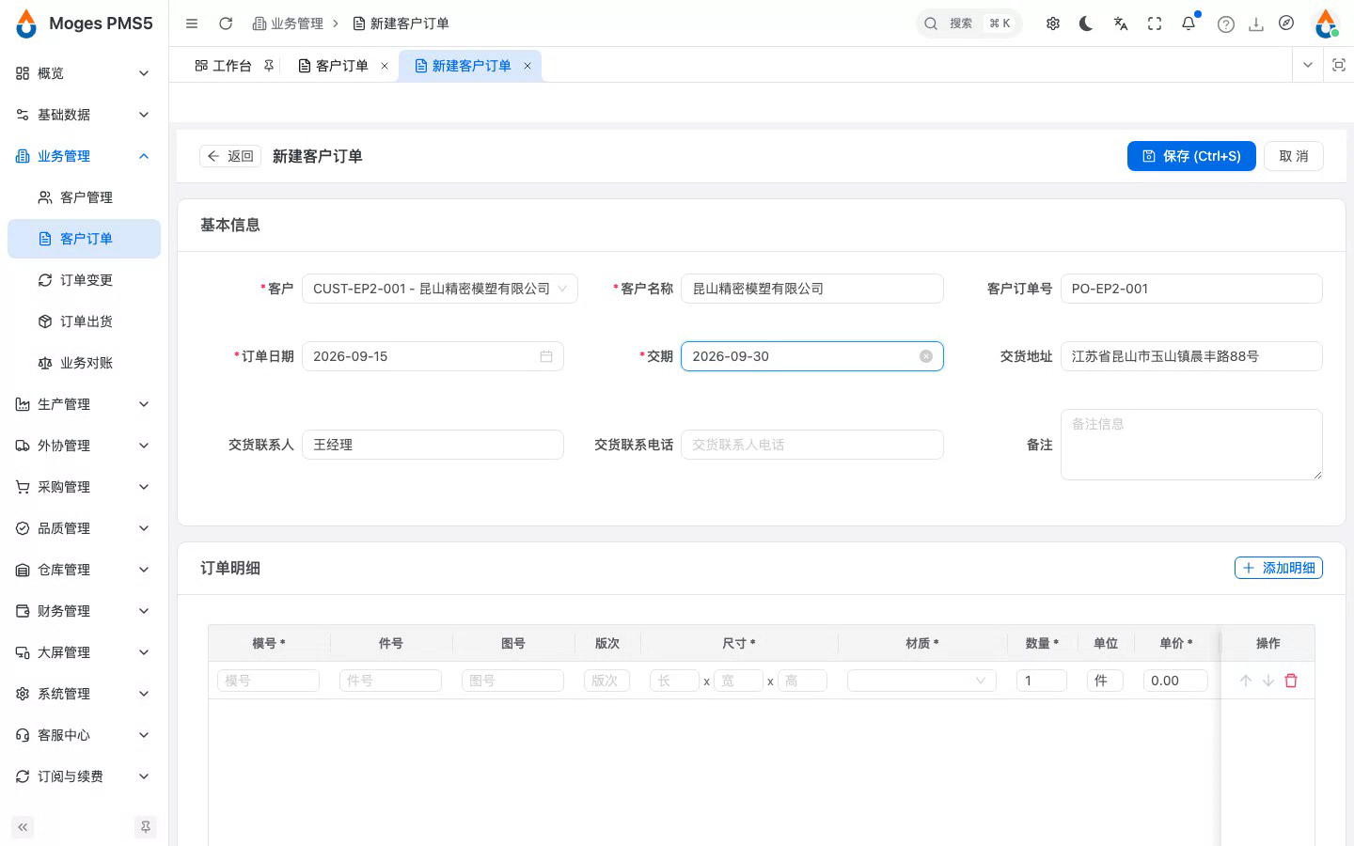This screenshot has height=846, width=1354.
Task: Expand the 生产管理 menu
Action: [84, 404]
